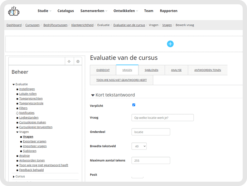Open the Beheer block gear settings

pos(78,62)
